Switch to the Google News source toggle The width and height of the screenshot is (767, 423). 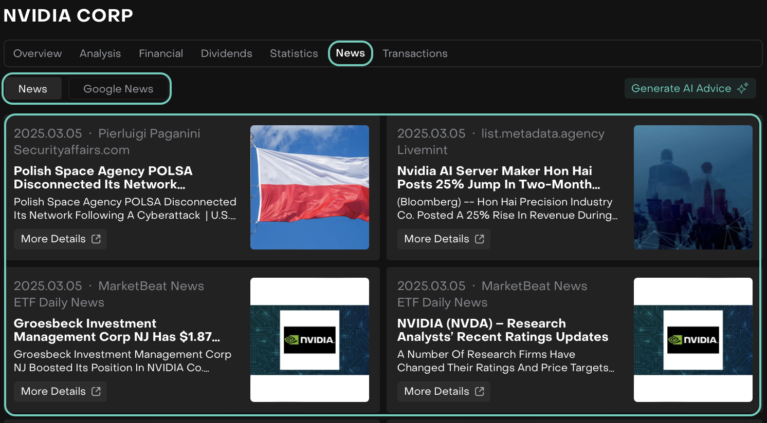(x=118, y=89)
